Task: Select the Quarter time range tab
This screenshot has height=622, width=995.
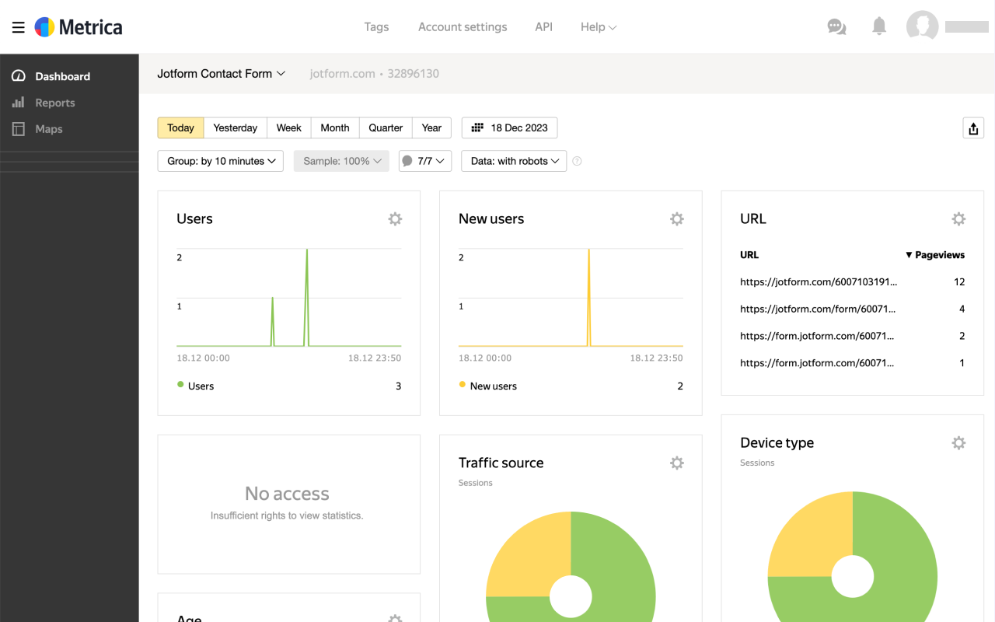Action: (x=385, y=128)
